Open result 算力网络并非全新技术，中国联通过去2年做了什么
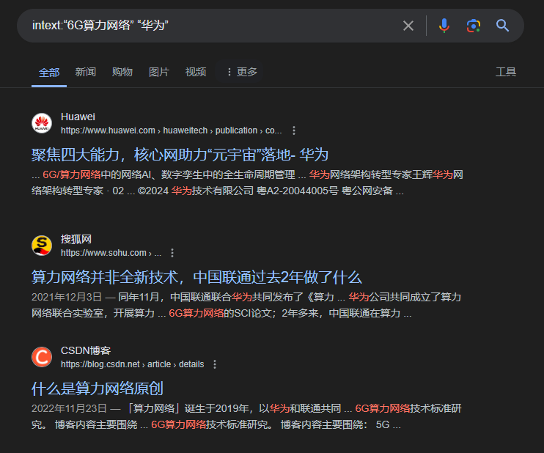 [x=196, y=277]
